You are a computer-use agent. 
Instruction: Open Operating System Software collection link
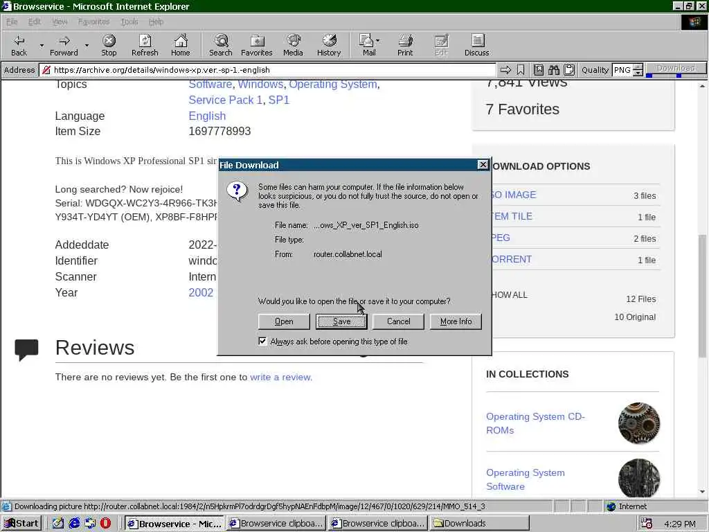tap(526, 479)
